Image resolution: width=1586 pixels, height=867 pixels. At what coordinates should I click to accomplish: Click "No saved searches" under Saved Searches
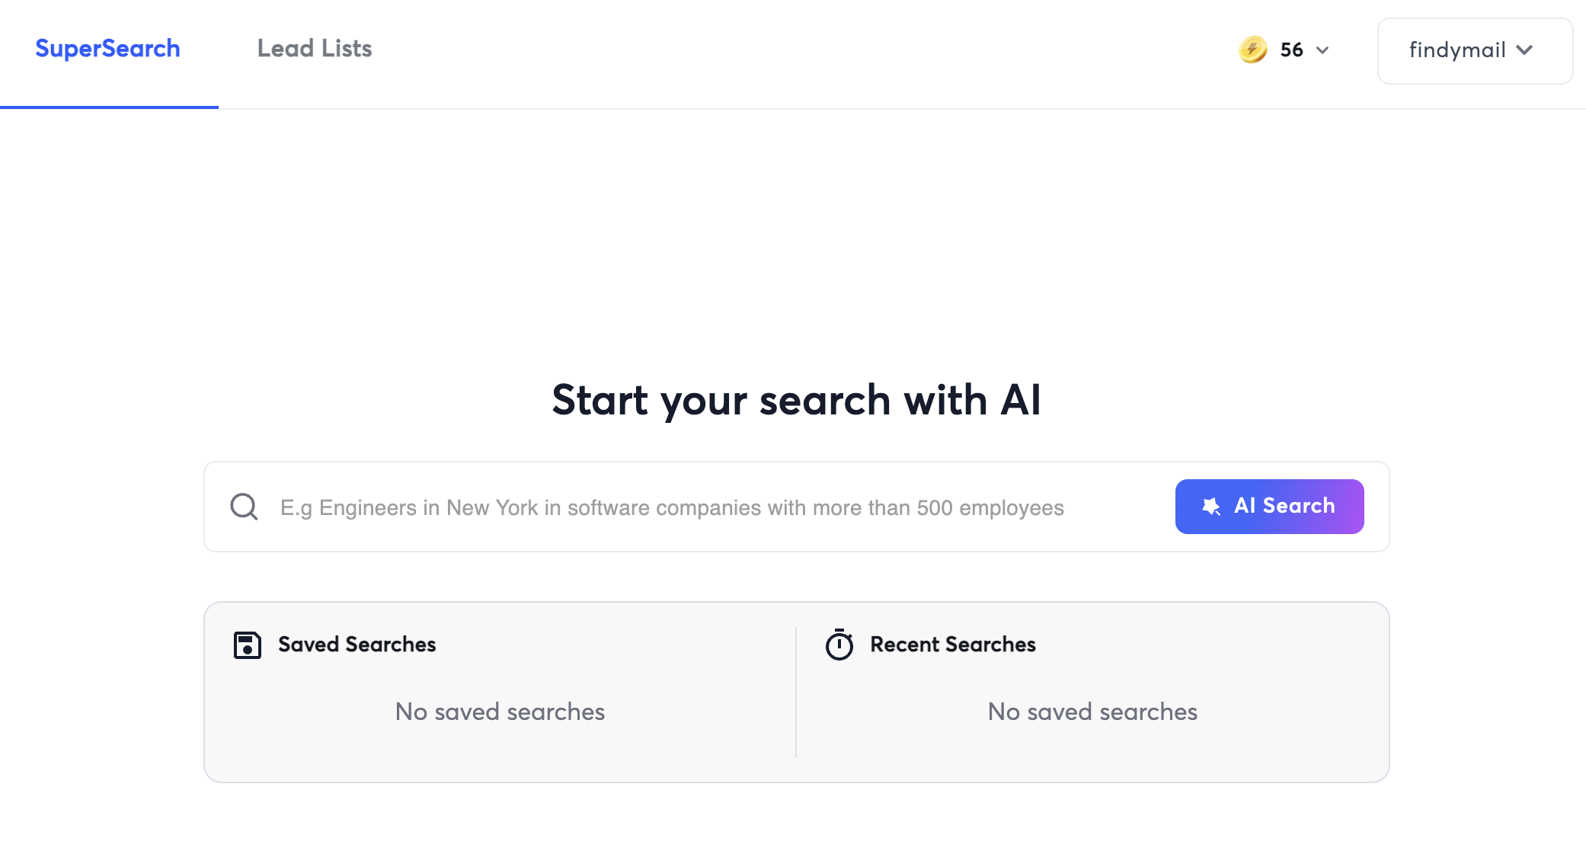click(500, 712)
